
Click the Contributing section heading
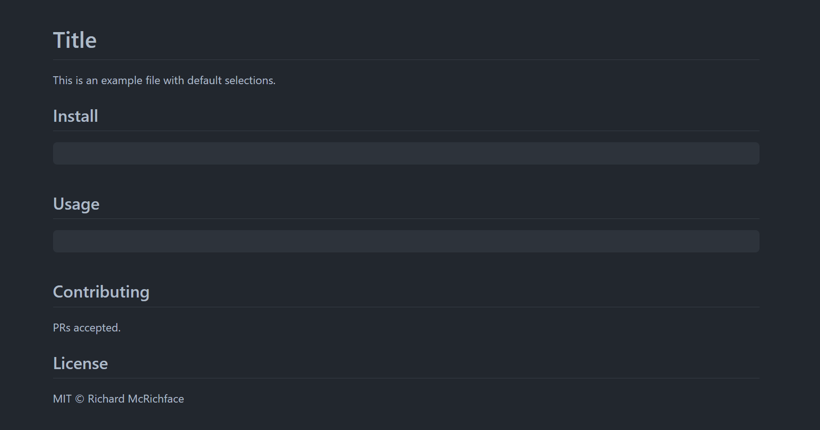[101, 292]
